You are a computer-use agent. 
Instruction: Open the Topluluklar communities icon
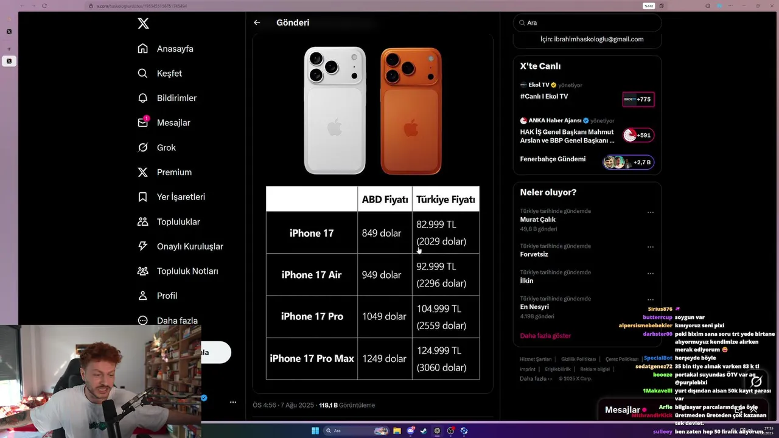(x=143, y=221)
